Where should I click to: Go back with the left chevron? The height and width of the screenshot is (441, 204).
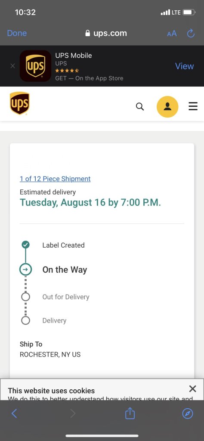coord(14,413)
